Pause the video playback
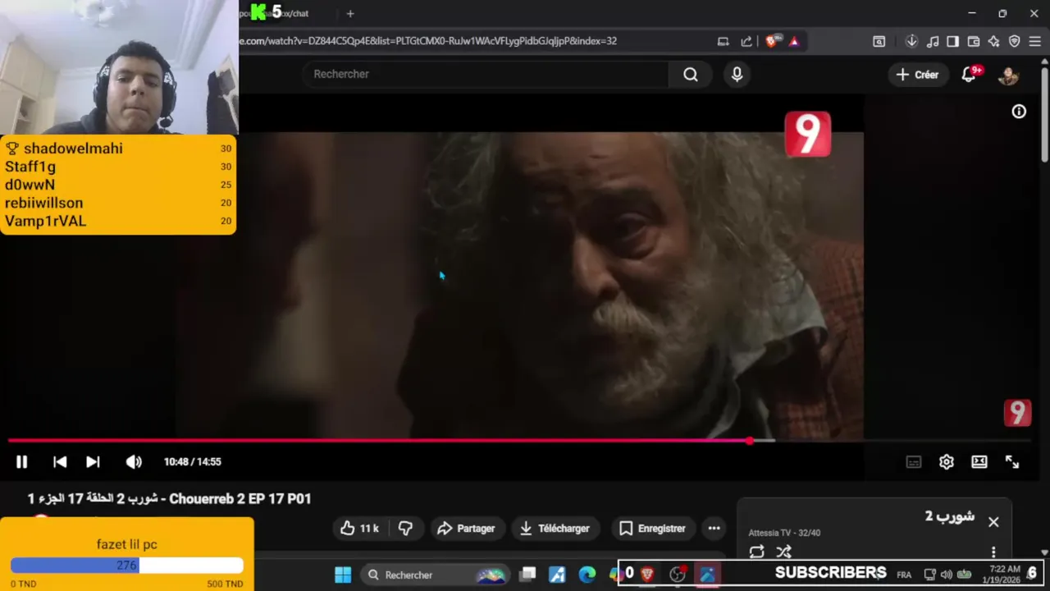 pos(22,462)
